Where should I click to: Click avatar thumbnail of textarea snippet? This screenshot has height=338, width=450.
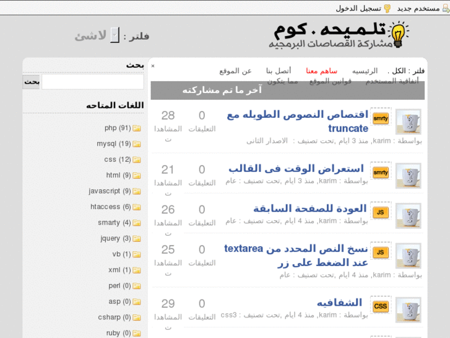click(x=409, y=256)
